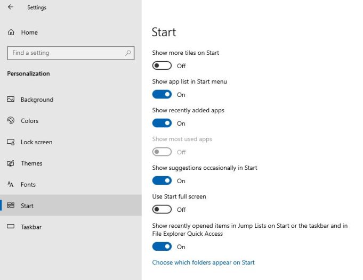Click 'Show suggestions occasionally in Start' label

point(205,168)
